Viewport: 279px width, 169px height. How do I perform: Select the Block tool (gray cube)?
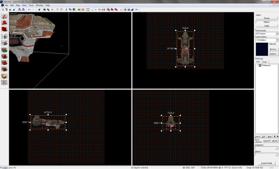[x=4, y=43]
